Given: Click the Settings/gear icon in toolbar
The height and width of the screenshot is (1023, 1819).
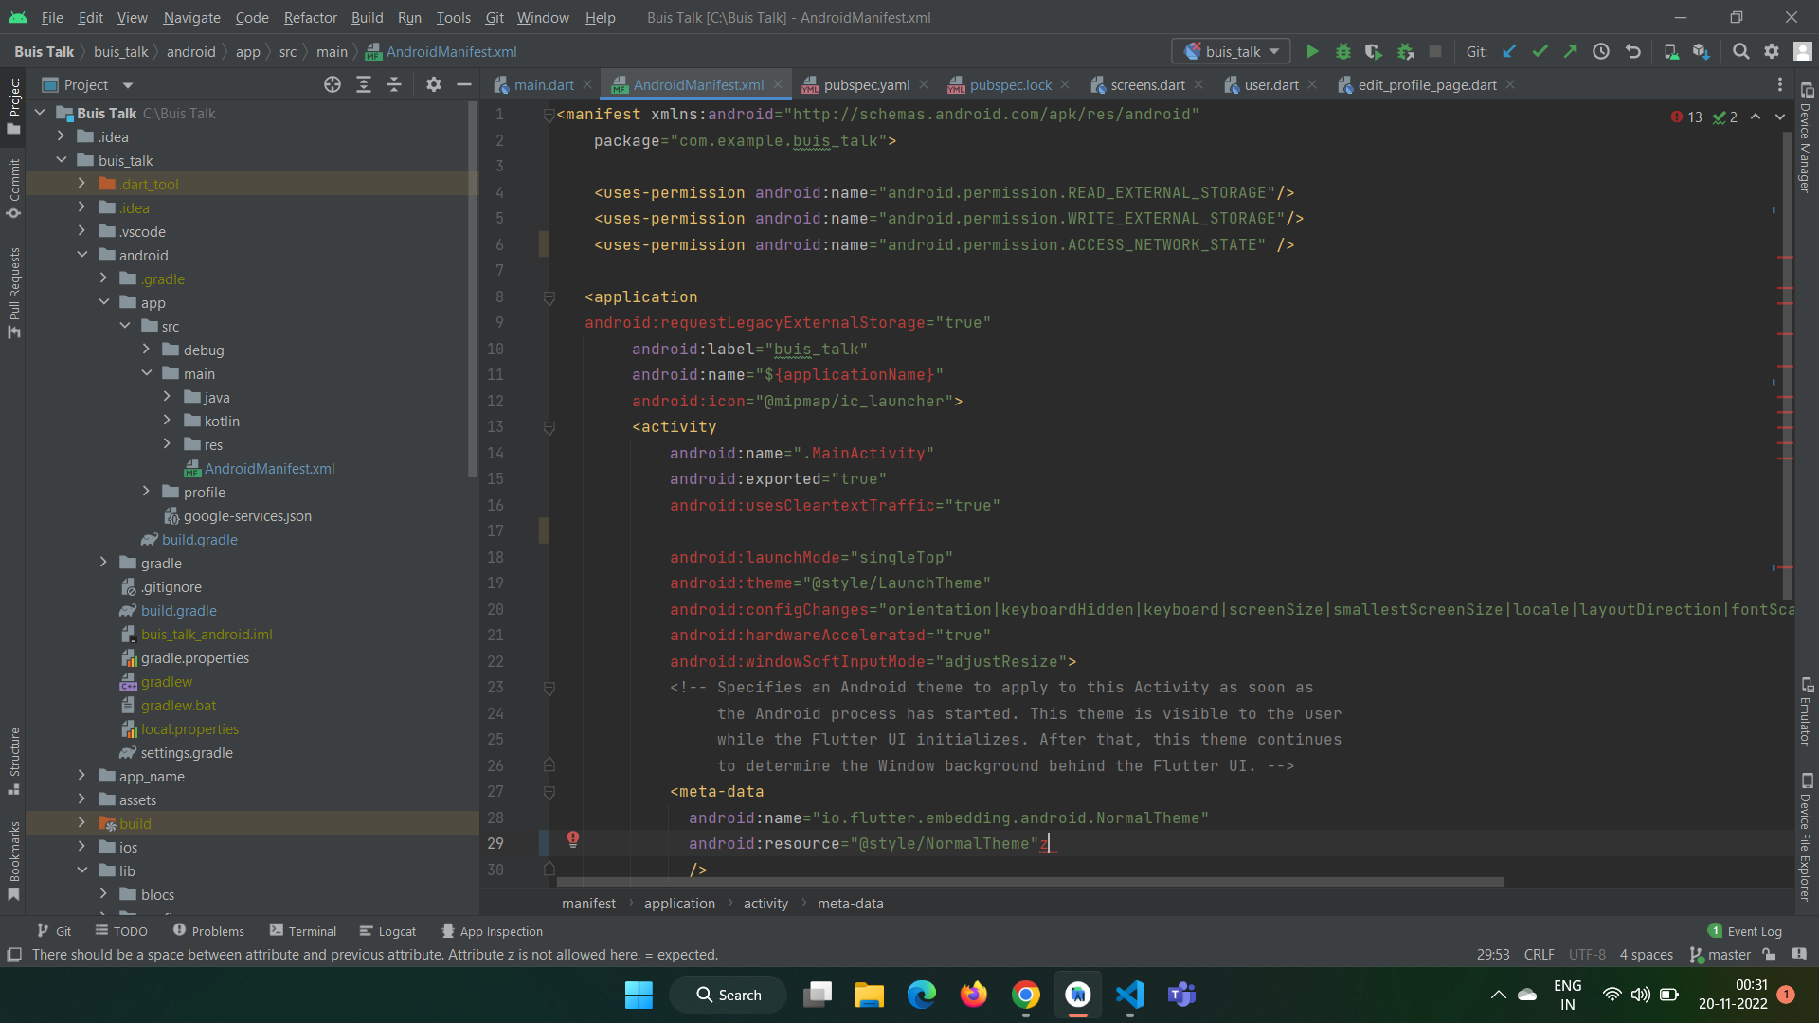Looking at the screenshot, I should coord(1772,51).
